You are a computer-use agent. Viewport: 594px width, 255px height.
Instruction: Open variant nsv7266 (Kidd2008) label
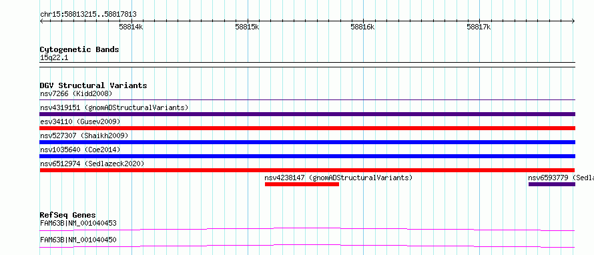coord(76,93)
